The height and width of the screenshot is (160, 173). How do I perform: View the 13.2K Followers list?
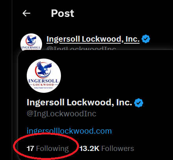point(107,149)
